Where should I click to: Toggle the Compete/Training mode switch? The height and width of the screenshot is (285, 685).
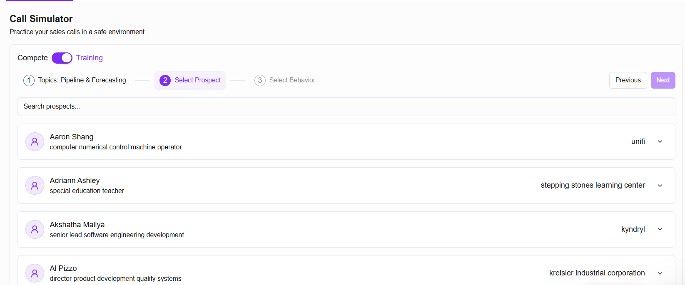62,58
